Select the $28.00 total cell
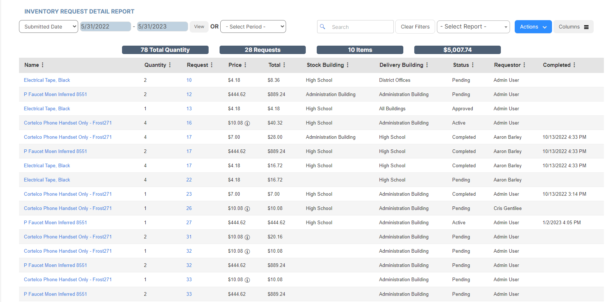This screenshot has height=302, width=613. click(275, 137)
